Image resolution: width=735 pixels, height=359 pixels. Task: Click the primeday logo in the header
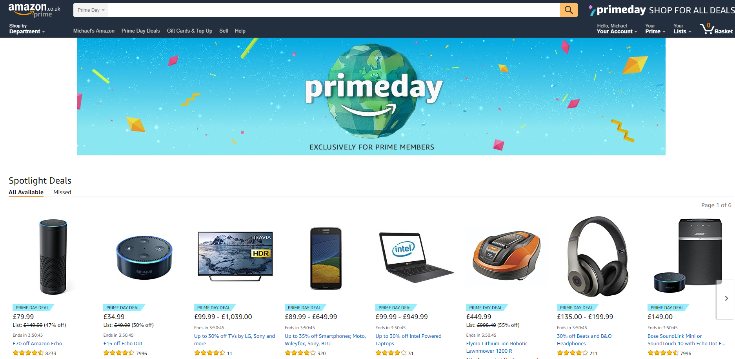(617, 10)
